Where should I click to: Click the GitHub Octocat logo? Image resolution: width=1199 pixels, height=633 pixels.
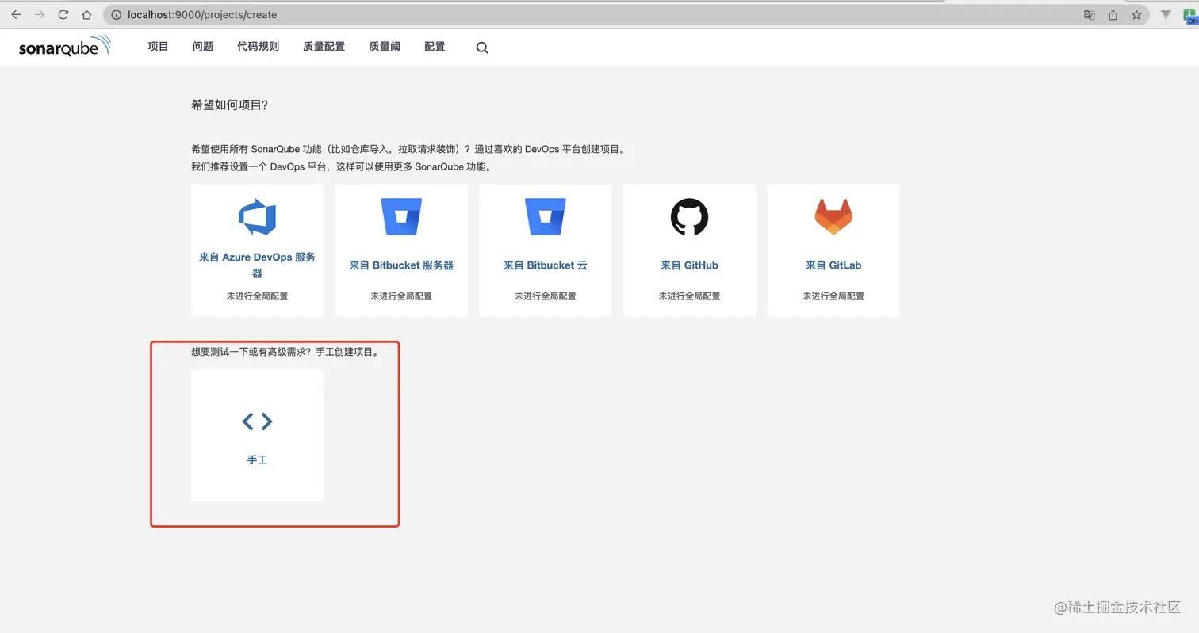click(x=689, y=217)
